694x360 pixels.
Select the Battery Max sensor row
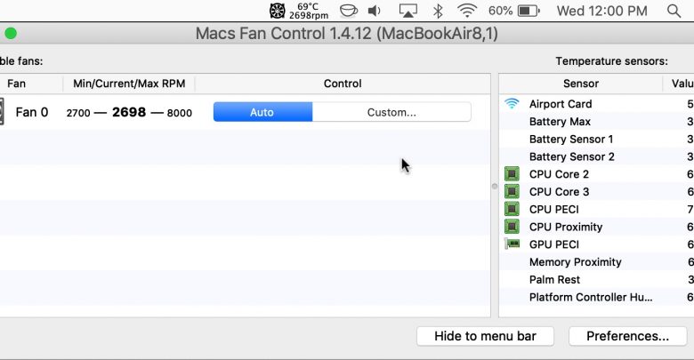[597, 122]
